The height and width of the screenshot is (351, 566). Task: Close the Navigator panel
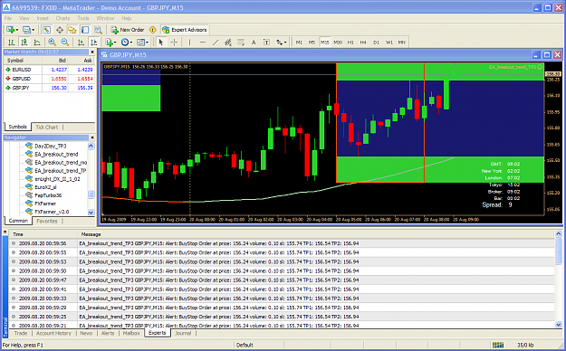[92, 138]
